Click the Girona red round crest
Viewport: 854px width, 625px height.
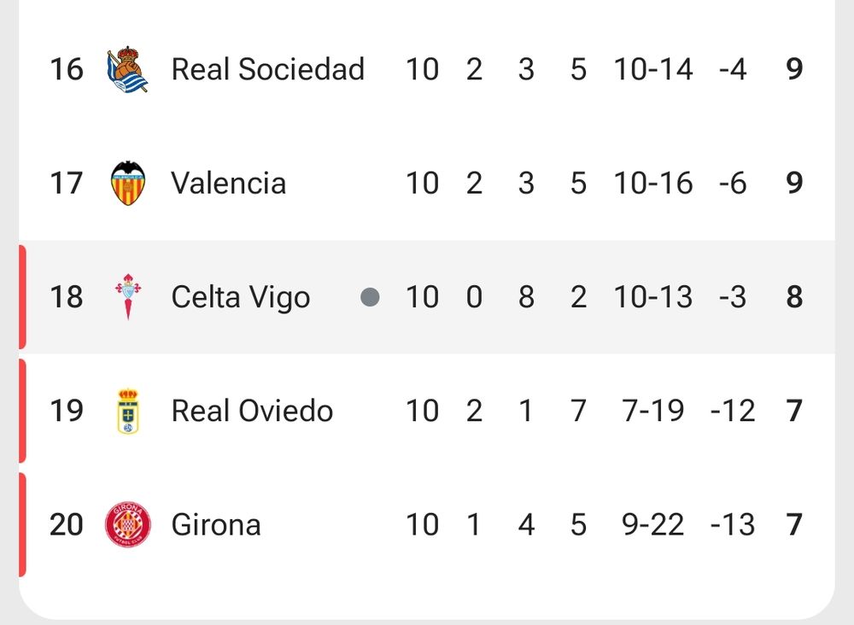coord(128,524)
